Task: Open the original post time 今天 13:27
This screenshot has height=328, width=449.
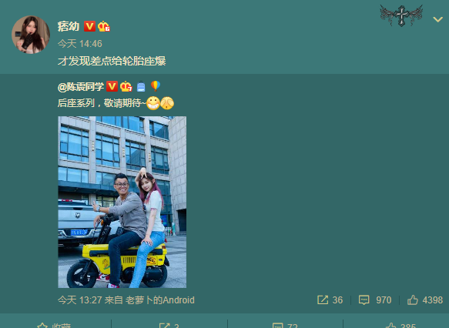Action: tap(79, 300)
